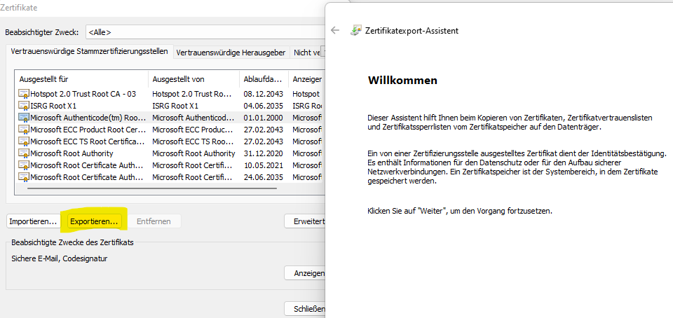Click the Microsoft ECC TS Root certificate icon
This screenshot has width=673, height=318.
24,141
